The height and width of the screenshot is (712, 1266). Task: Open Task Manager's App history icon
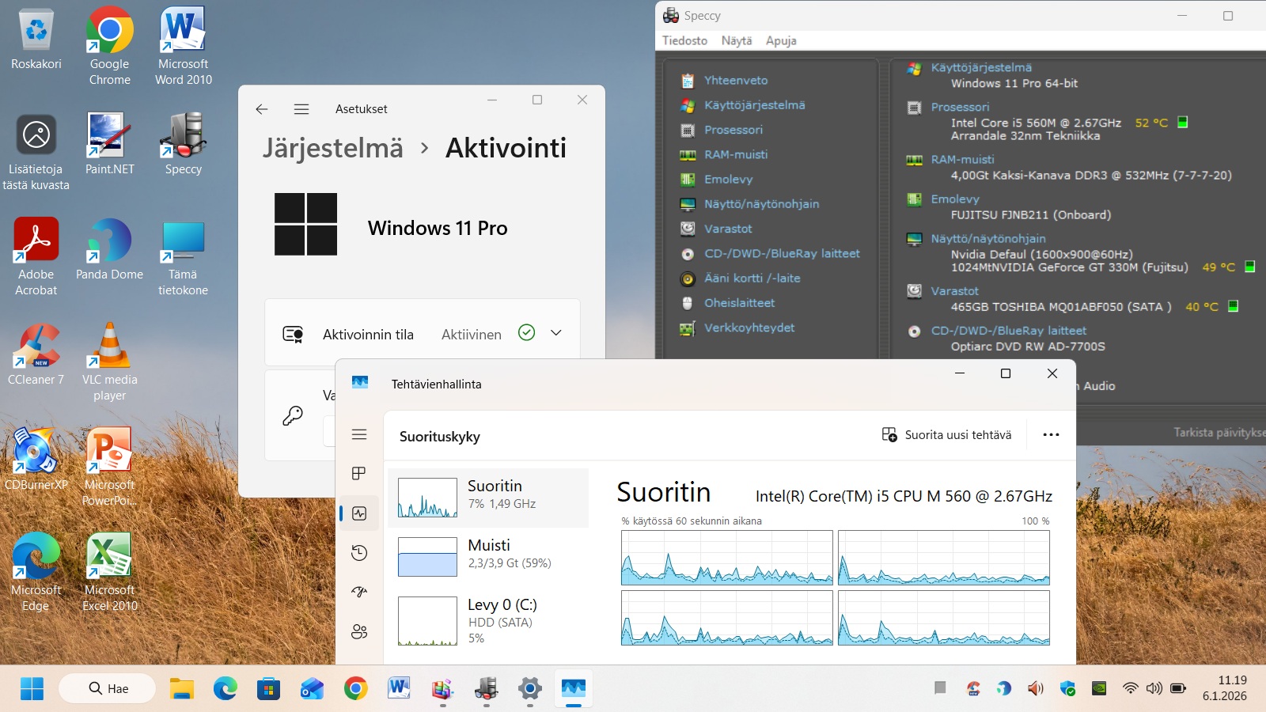(x=359, y=552)
